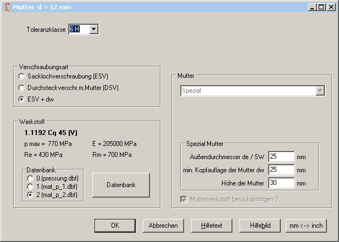Click in the Außendurchmesser de / SW field
Screen dimensions: 339x242
(x=281, y=157)
